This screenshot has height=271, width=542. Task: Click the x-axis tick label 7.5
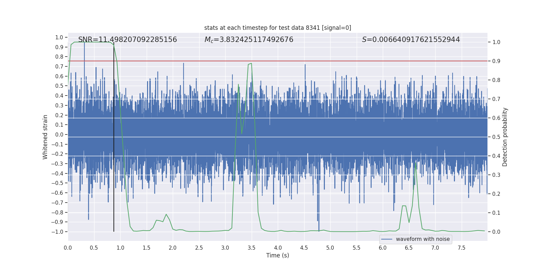461,248
